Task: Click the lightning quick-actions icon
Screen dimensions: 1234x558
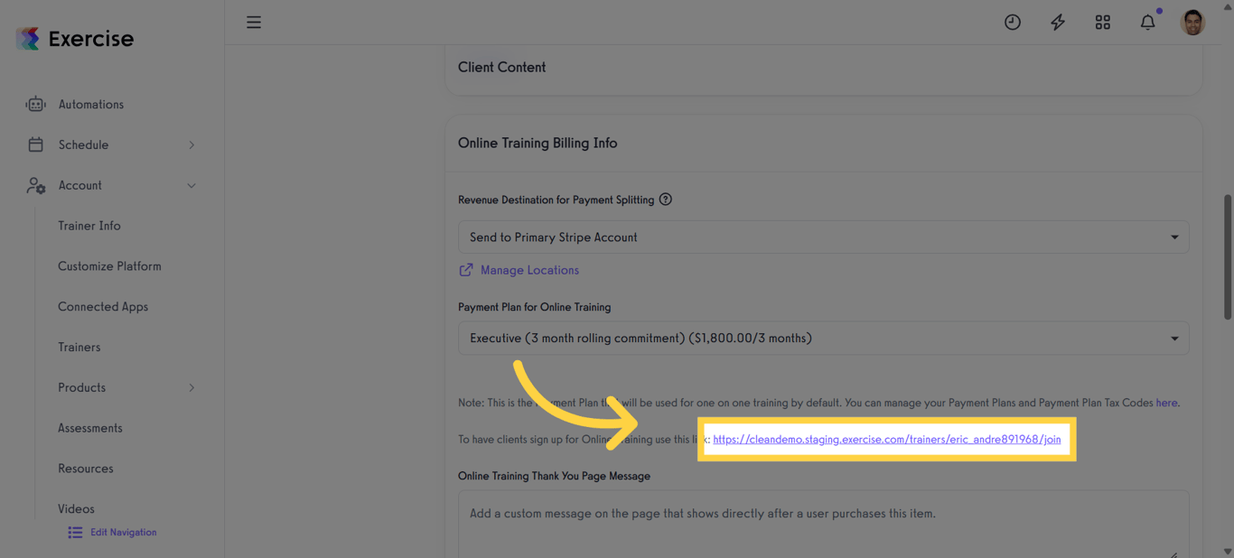Action: (1058, 22)
